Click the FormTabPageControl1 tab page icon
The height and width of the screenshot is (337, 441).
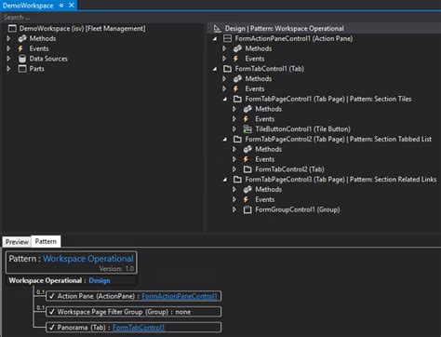(237, 99)
